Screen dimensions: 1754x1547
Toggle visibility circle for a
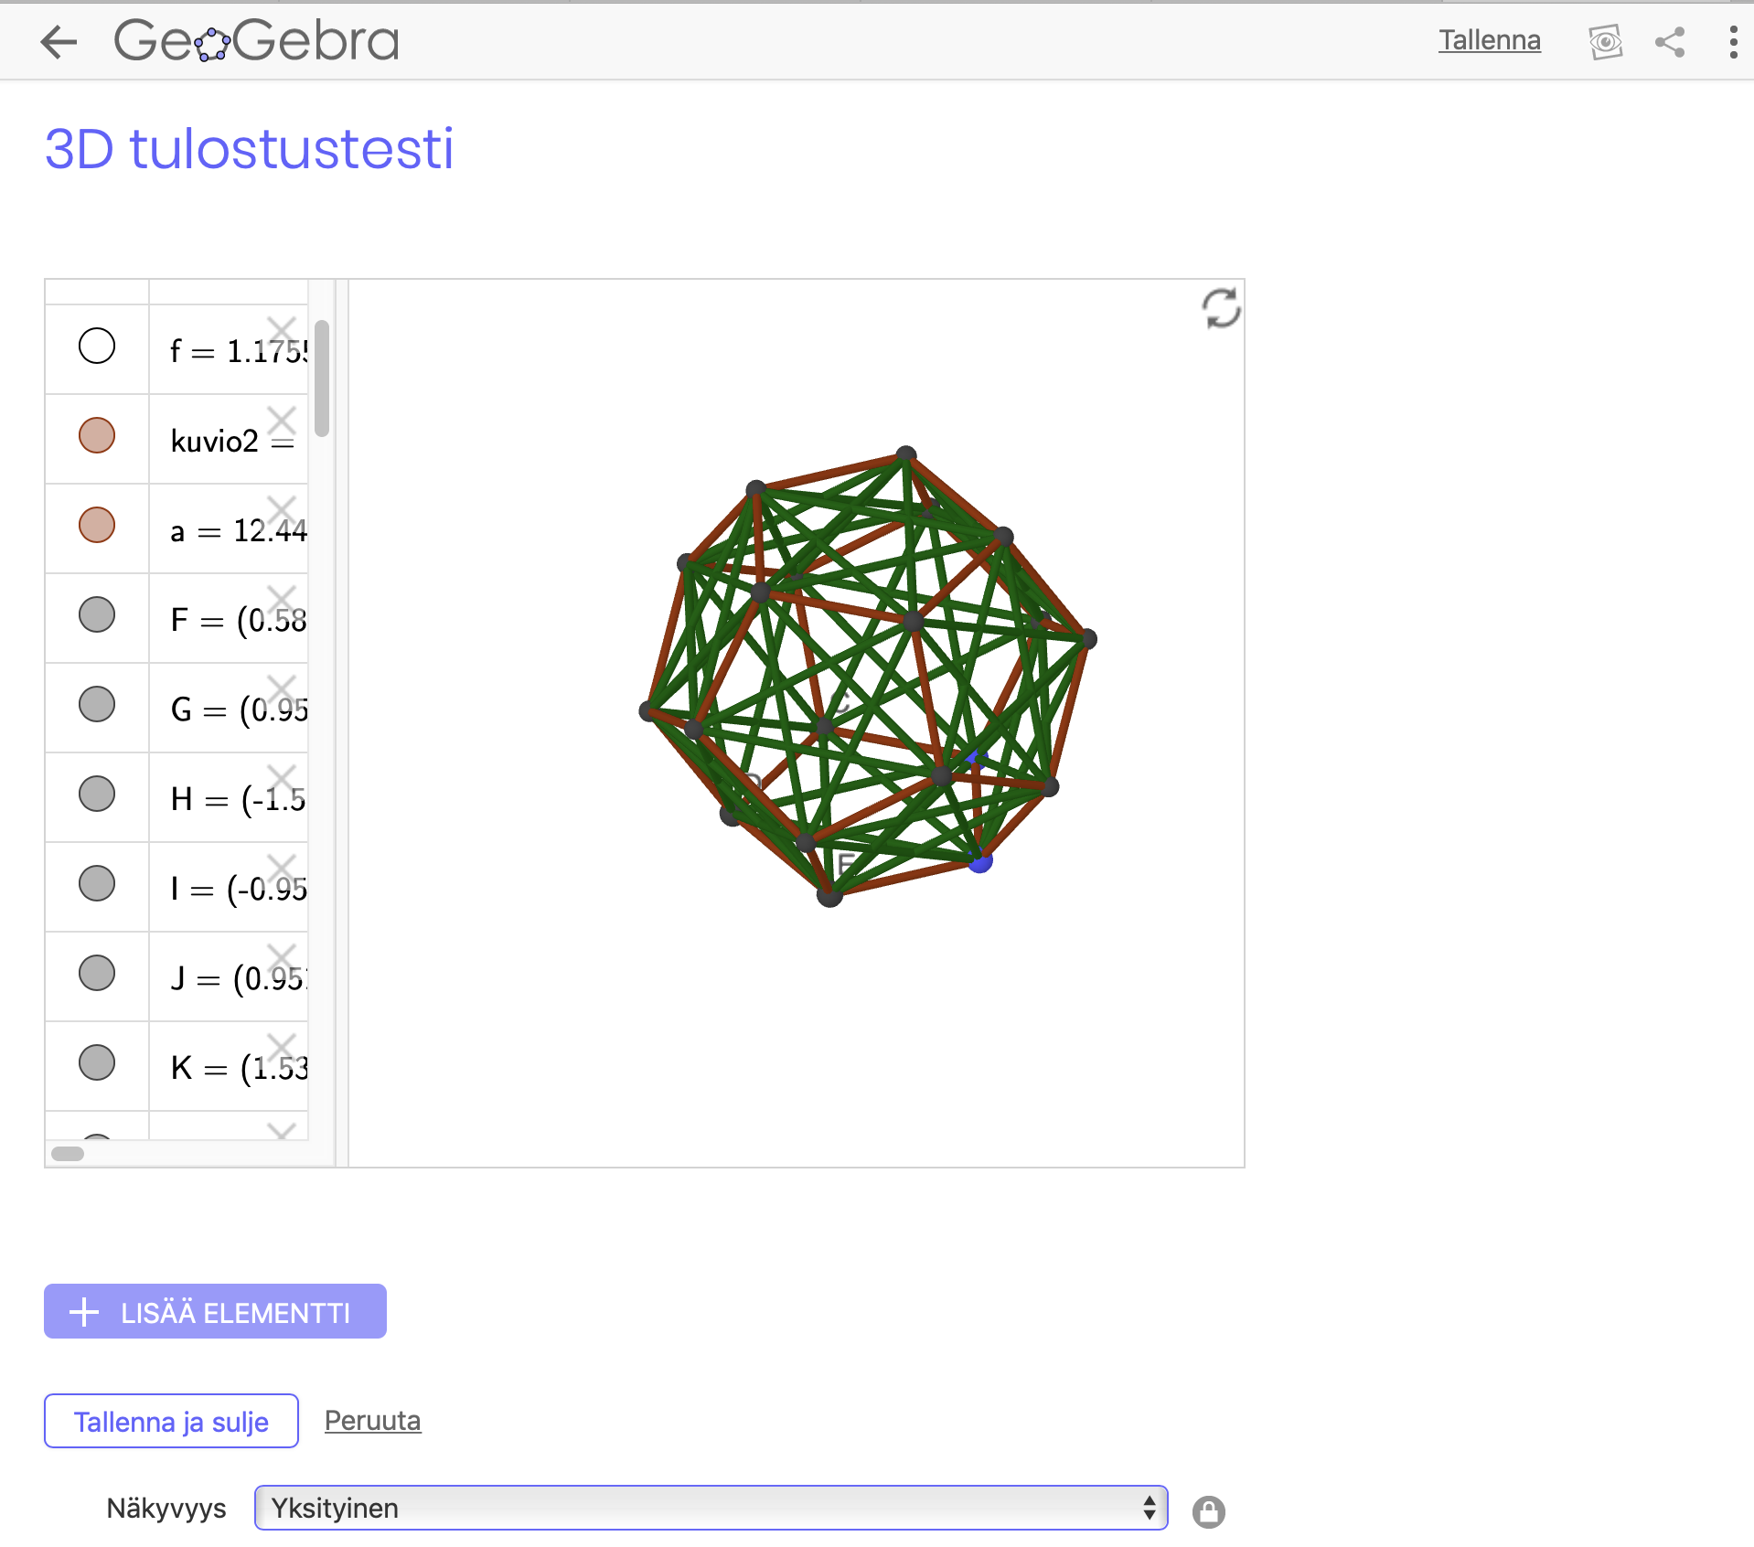point(97,526)
